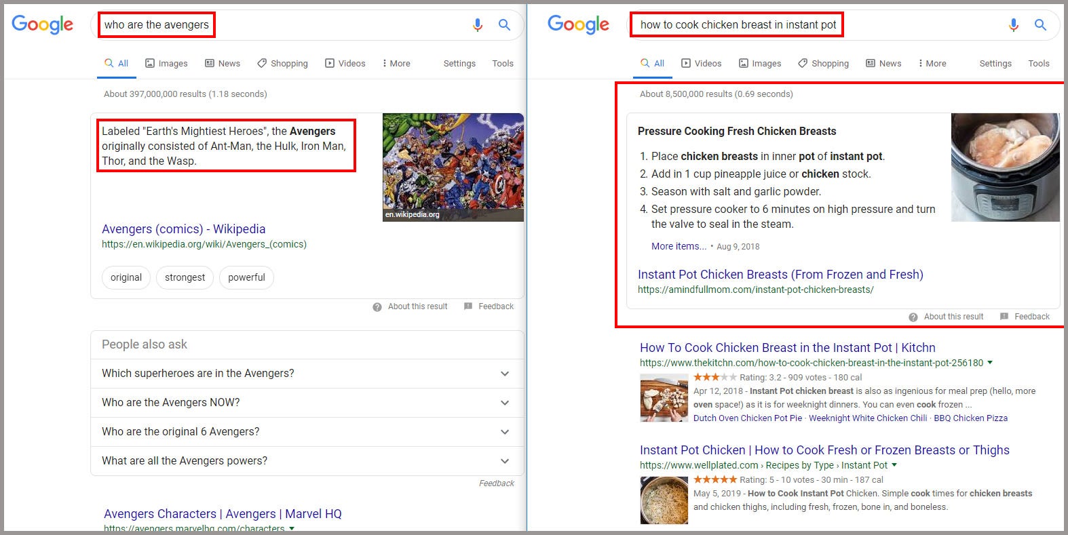Open Settings in right window
Screen dimensions: 1068x535
995,63
